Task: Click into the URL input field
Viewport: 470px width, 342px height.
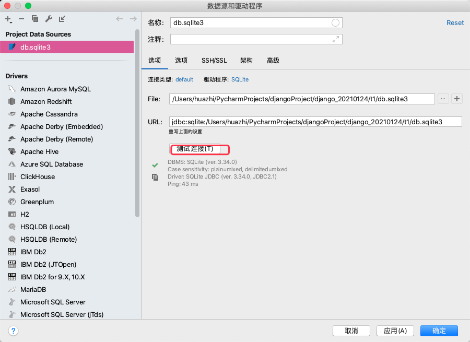Action: pos(315,122)
